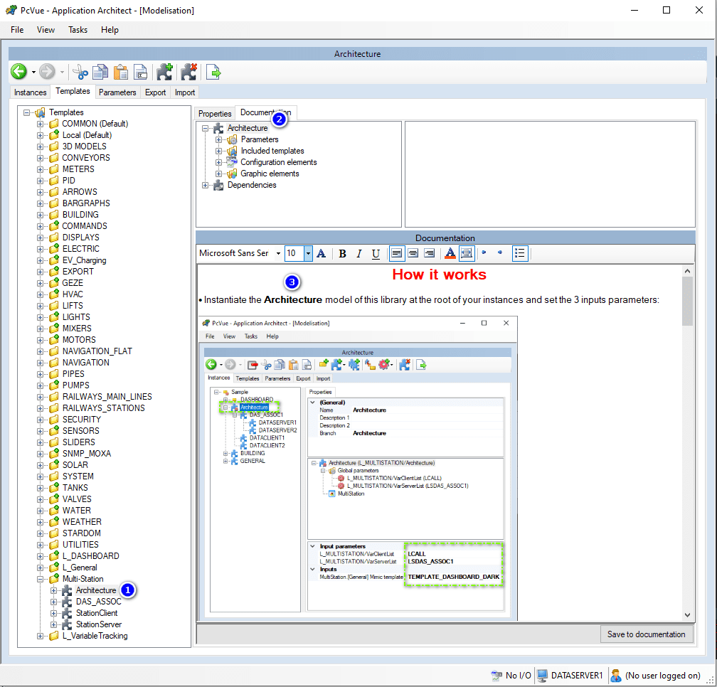
Task: Click the copy documents icon
Action: click(x=100, y=71)
